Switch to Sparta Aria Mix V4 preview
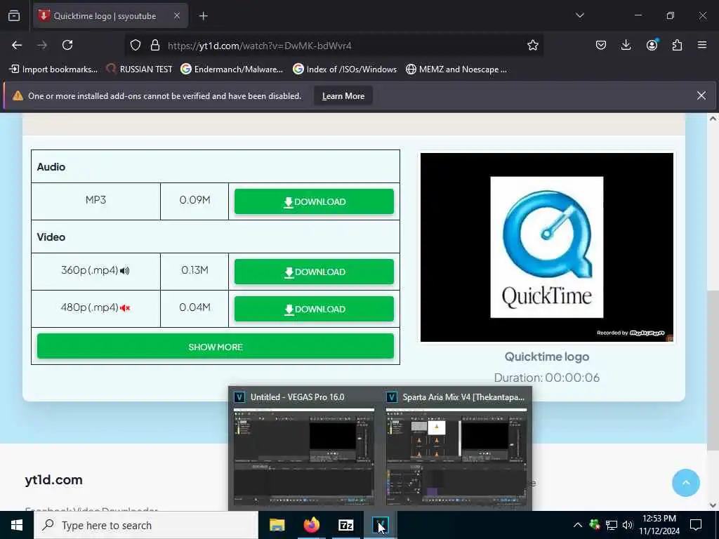 pyautogui.click(x=456, y=448)
